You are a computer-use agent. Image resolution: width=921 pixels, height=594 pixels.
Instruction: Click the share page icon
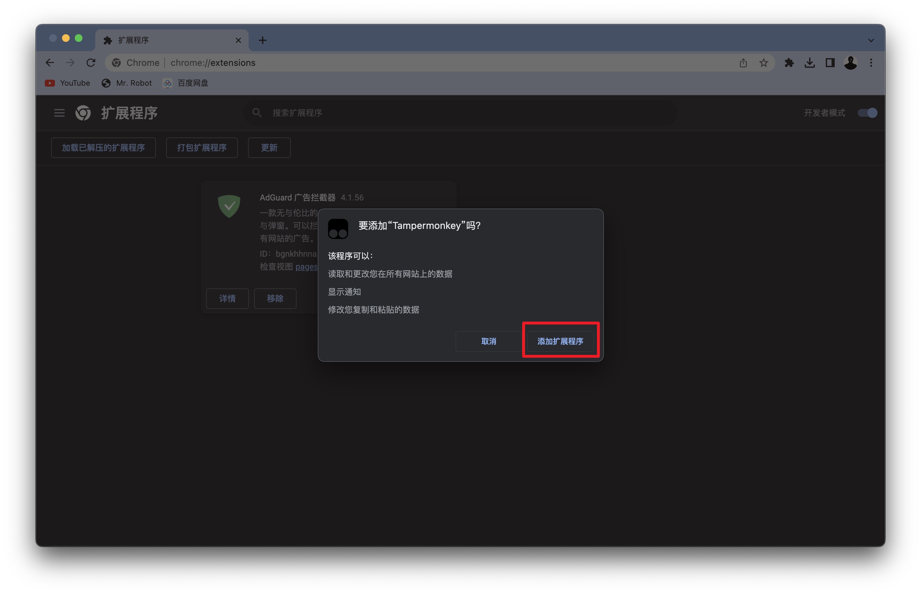[743, 63]
